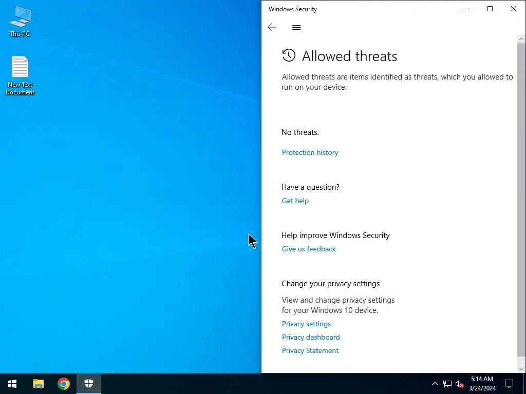Click the Windows Security title text
526x394 pixels.
[x=292, y=9]
